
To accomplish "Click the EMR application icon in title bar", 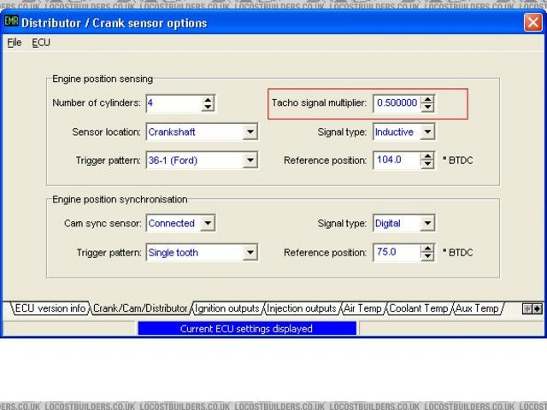I will [12, 22].
